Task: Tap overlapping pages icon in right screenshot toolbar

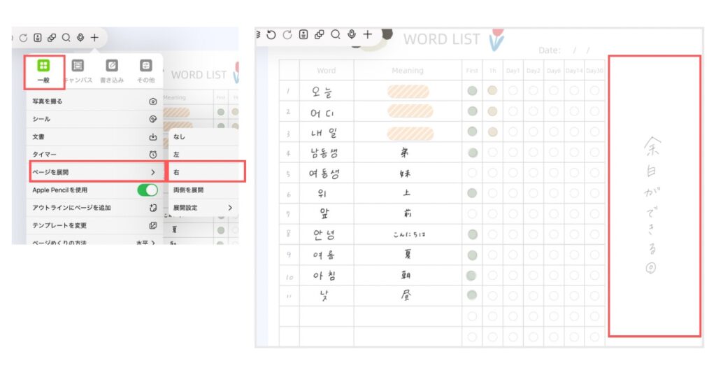Action: pyautogui.click(x=319, y=35)
